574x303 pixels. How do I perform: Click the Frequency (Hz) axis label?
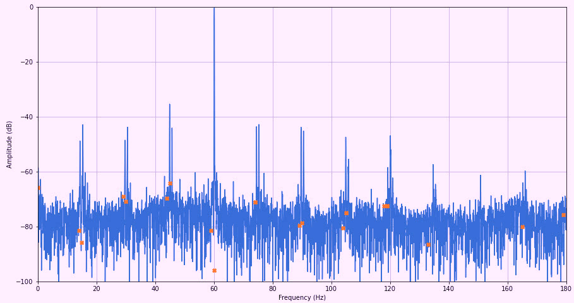pos(302,297)
